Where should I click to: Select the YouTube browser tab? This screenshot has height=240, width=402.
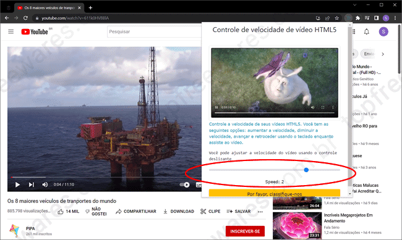pyautogui.click(x=49, y=8)
